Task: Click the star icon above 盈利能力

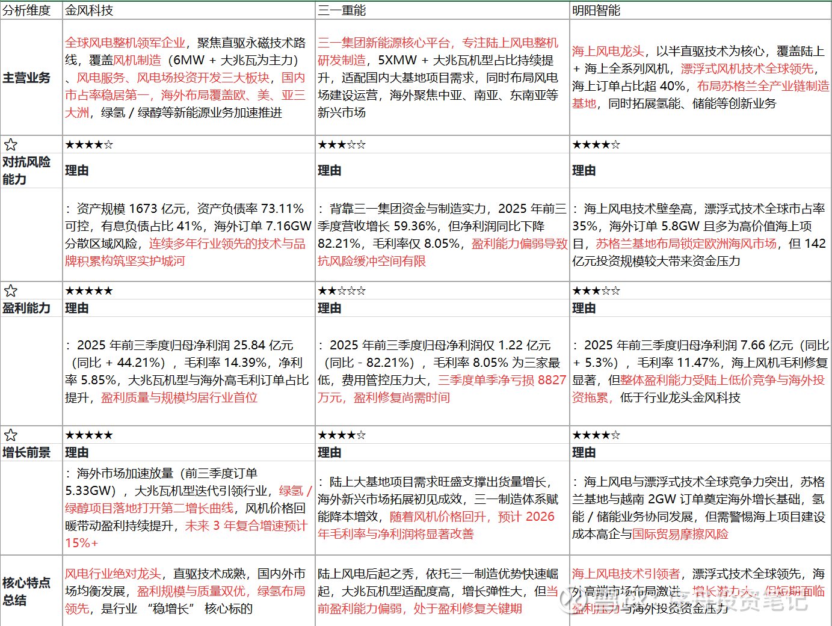Action: [x=11, y=291]
